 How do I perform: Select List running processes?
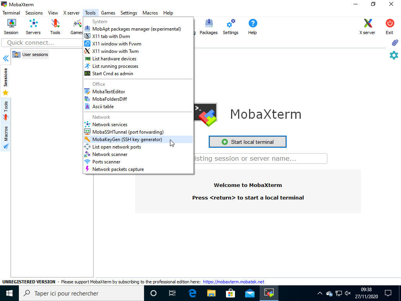click(x=138, y=66)
